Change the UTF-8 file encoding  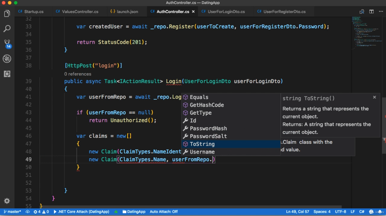pyautogui.click(x=340, y=212)
